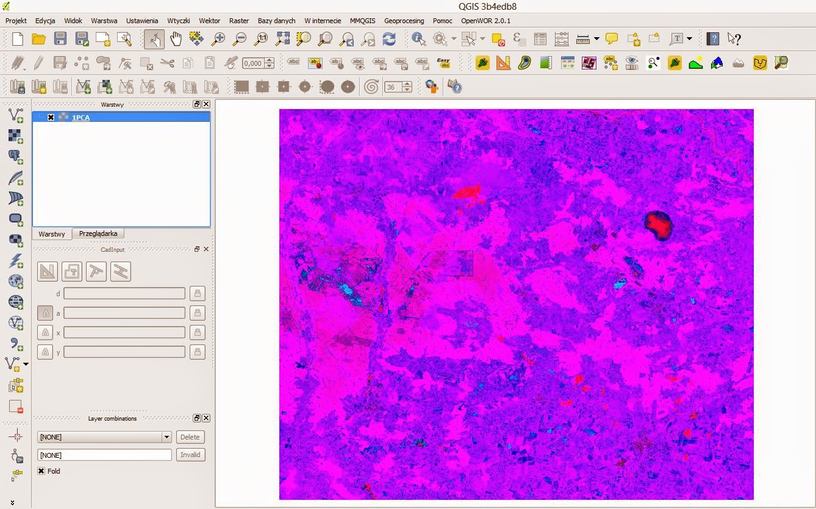Screen dimensions: 816x509
Task: Save the project with the floppy disk icon
Action: coord(60,40)
